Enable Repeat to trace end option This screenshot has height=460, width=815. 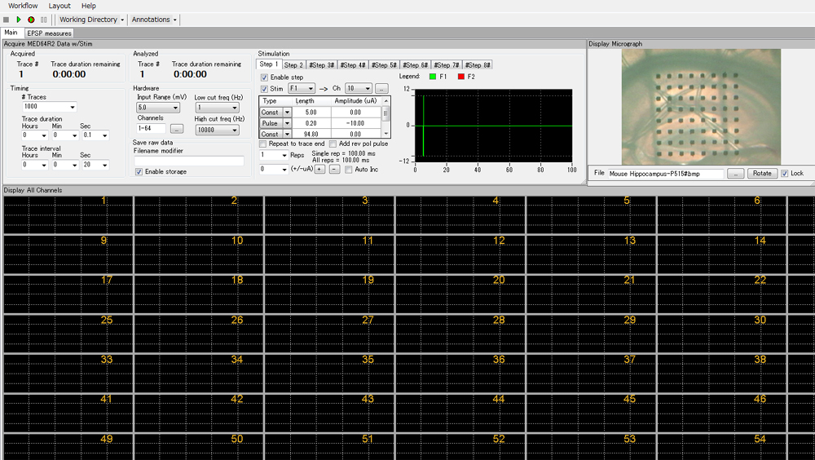(263, 144)
